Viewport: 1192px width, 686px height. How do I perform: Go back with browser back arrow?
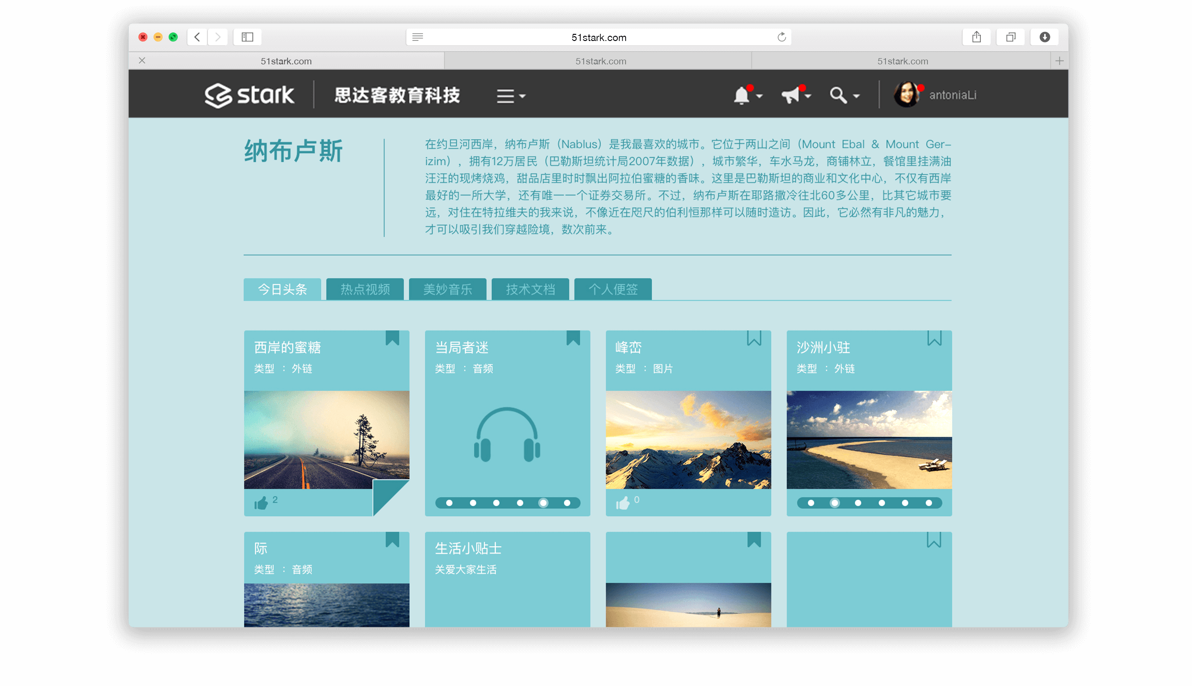[197, 37]
